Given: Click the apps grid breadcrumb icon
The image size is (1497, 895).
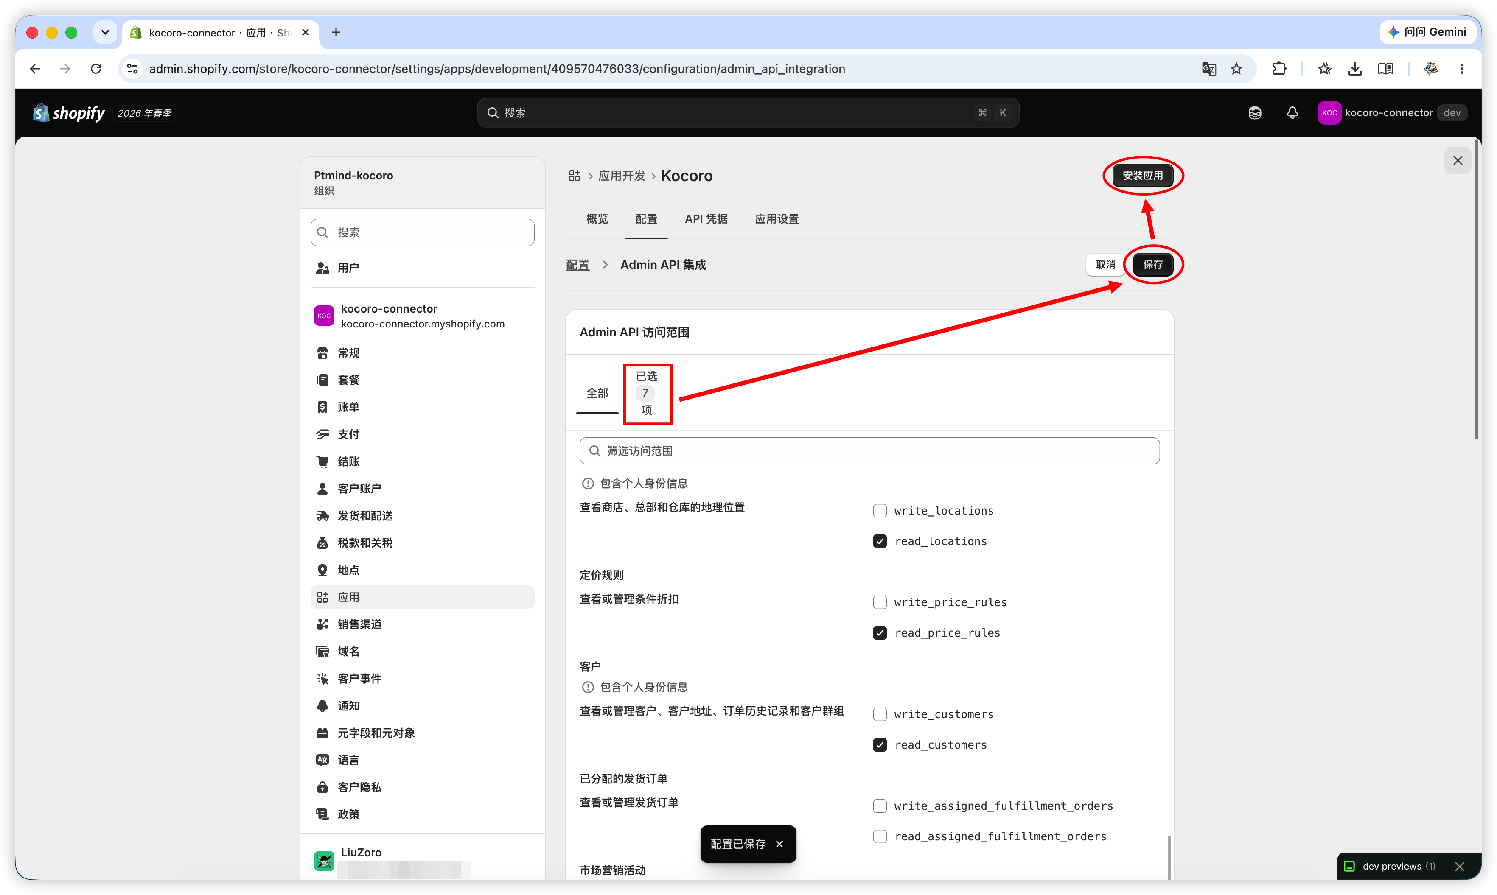Looking at the screenshot, I should tap(574, 176).
